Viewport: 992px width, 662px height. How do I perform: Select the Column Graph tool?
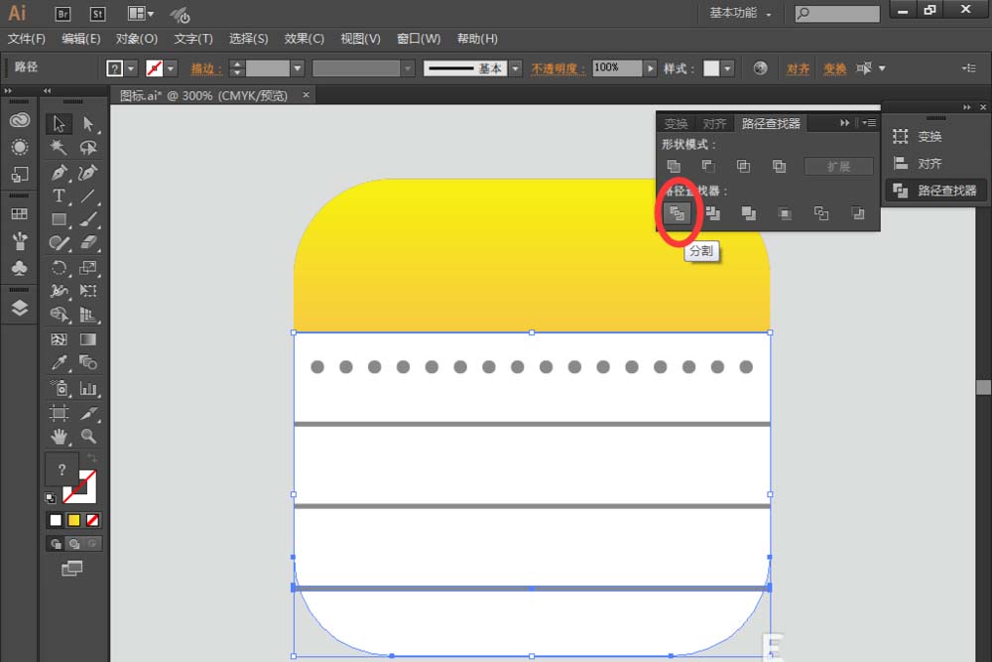tap(88, 388)
